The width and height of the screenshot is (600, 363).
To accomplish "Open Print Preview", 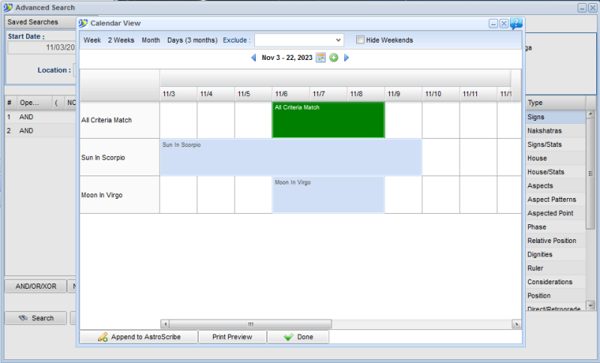I will tap(232, 337).
